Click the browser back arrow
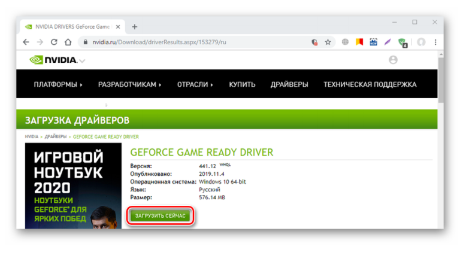This screenshot has width=460, height=280. click(26, 42)
